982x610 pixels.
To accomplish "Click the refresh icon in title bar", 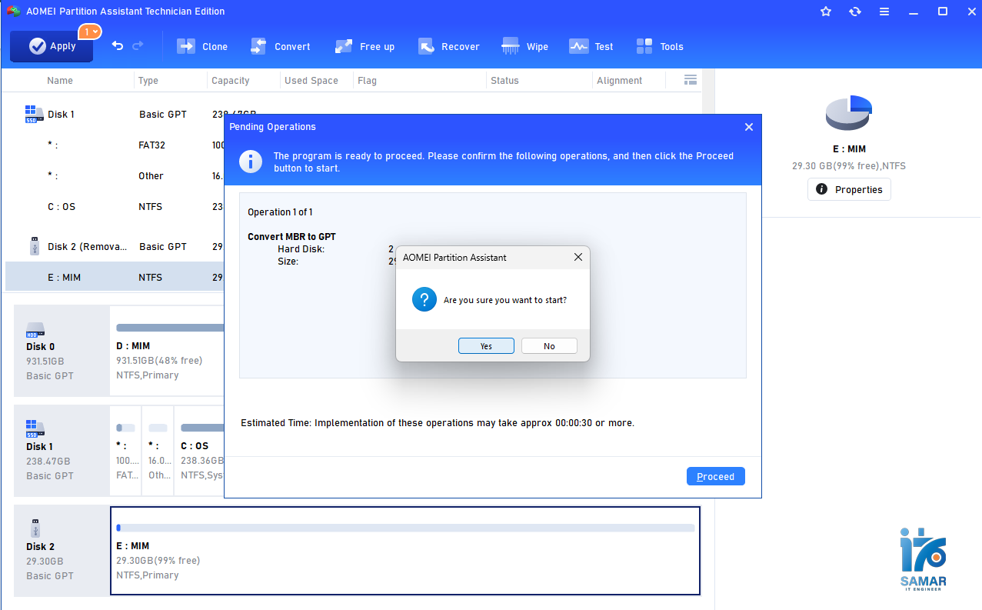I will [855, 12].
